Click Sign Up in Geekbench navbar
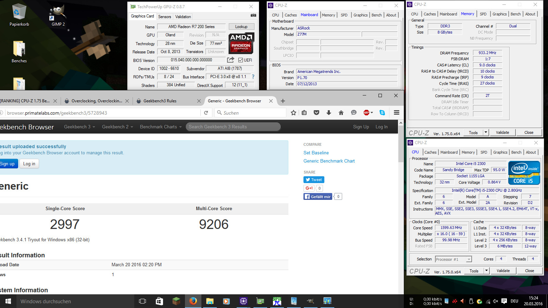548x308 pixels. click(x=361, y=127)
